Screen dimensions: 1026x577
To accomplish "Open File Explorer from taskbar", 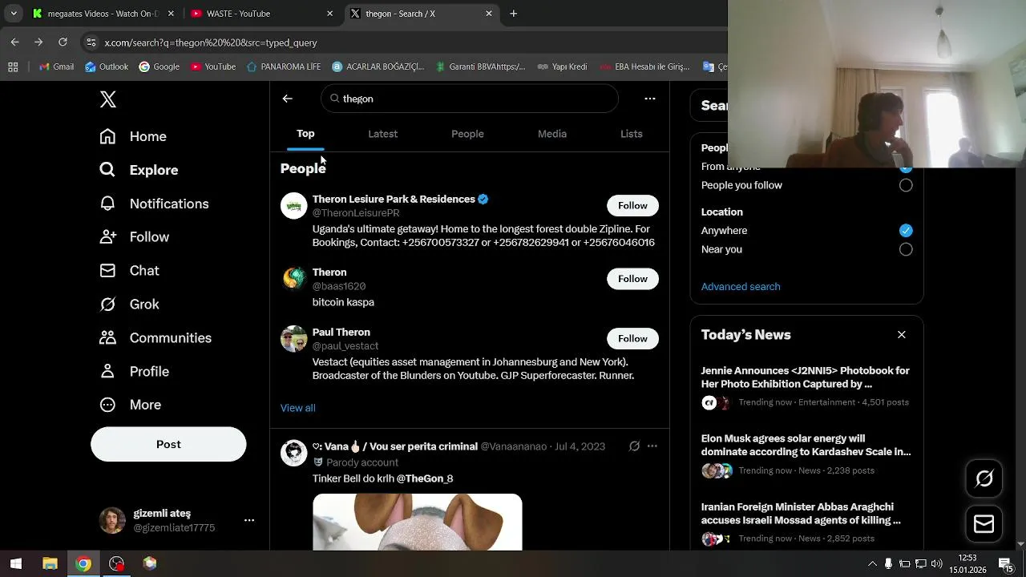I will 50,563.
